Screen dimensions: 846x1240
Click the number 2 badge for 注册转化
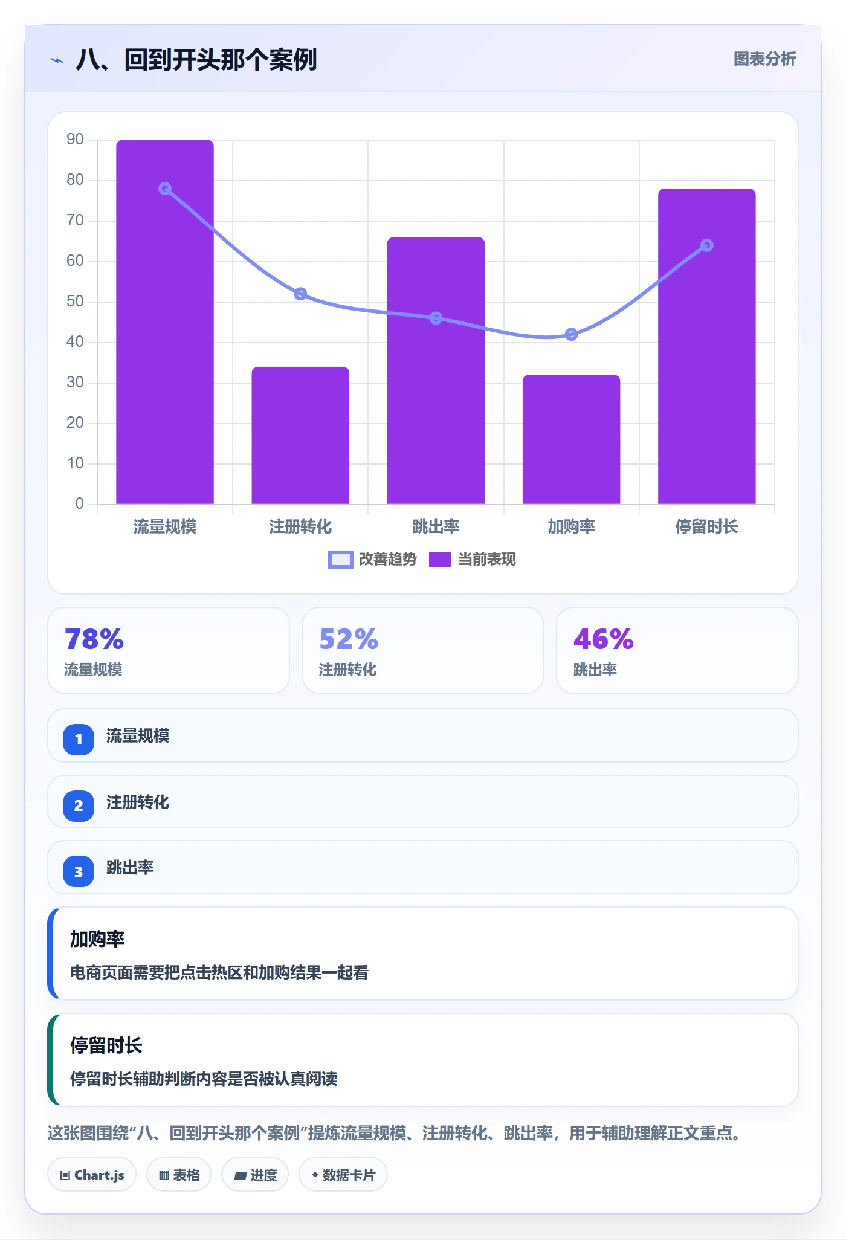(79, 806)
